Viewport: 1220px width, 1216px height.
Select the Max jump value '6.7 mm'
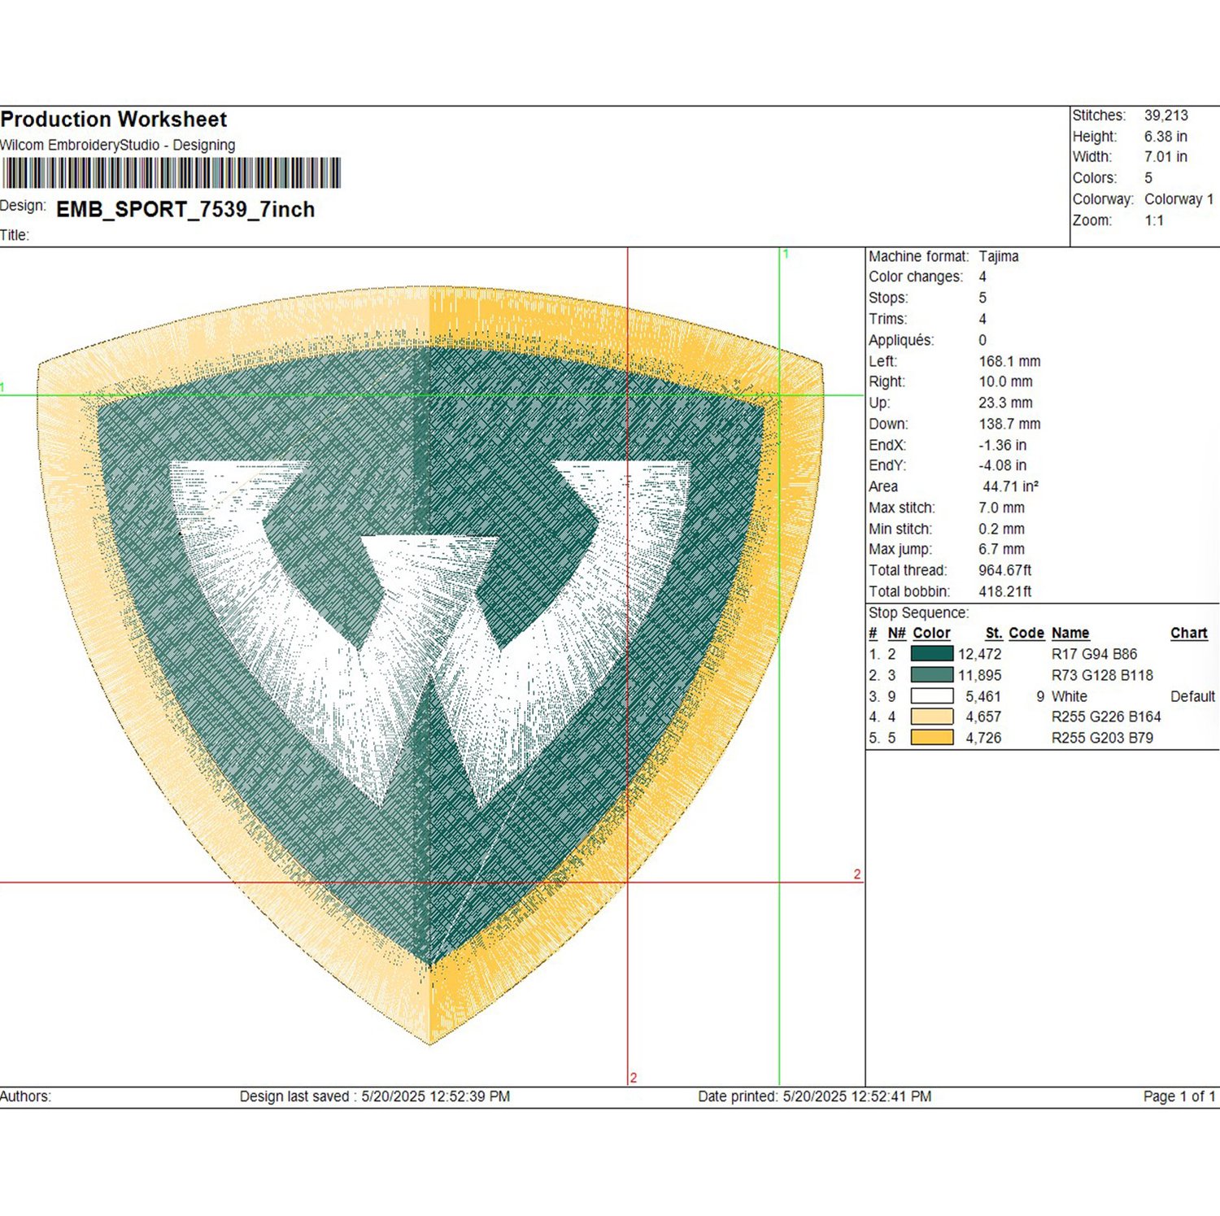[1002, 549]
